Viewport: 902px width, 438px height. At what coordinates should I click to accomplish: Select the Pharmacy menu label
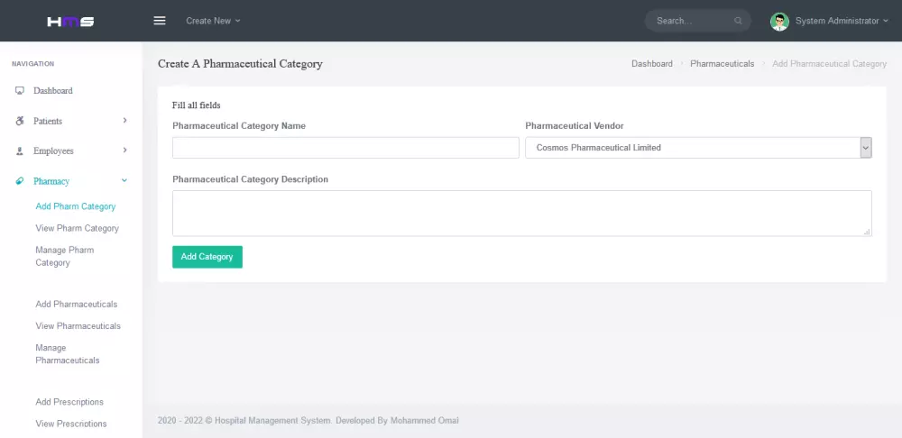click(51, 181)
